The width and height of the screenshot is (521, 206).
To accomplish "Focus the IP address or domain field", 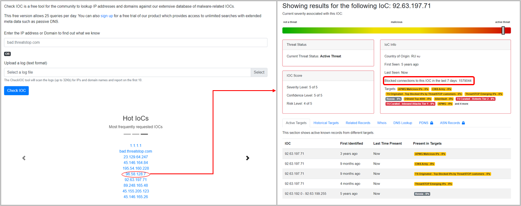I will pos(136,43).
